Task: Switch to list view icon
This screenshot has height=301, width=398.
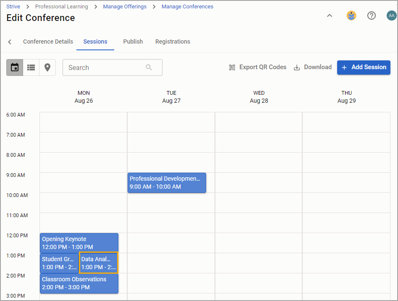Action: point(31,67)
